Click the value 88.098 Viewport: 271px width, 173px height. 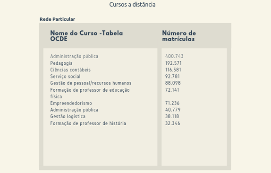pos(173,83)
